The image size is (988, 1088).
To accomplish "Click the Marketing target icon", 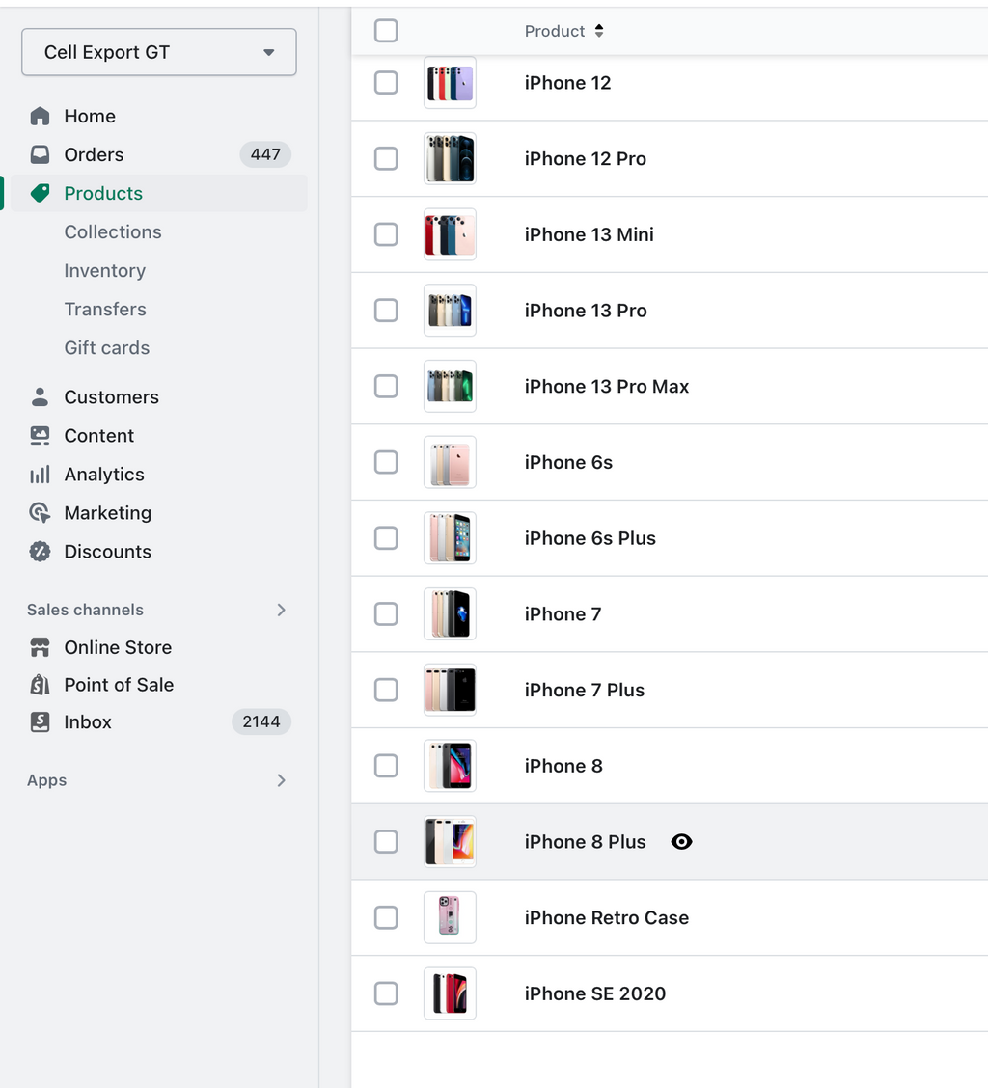I will (41, 513).
